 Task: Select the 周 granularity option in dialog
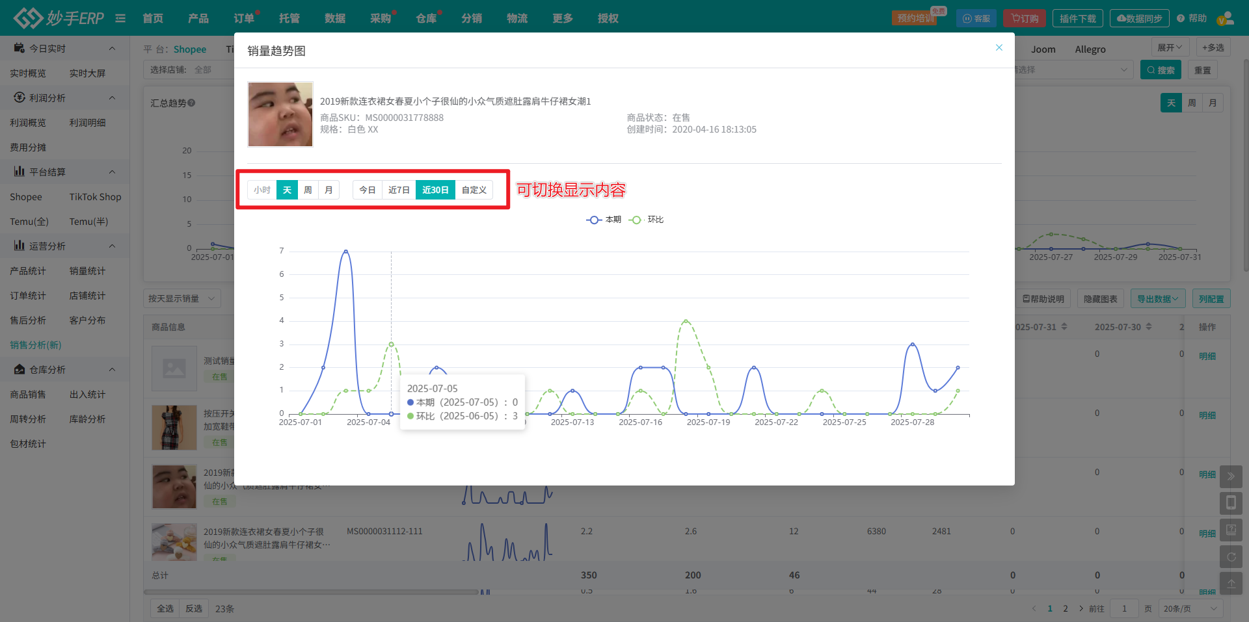click(308, 190)
